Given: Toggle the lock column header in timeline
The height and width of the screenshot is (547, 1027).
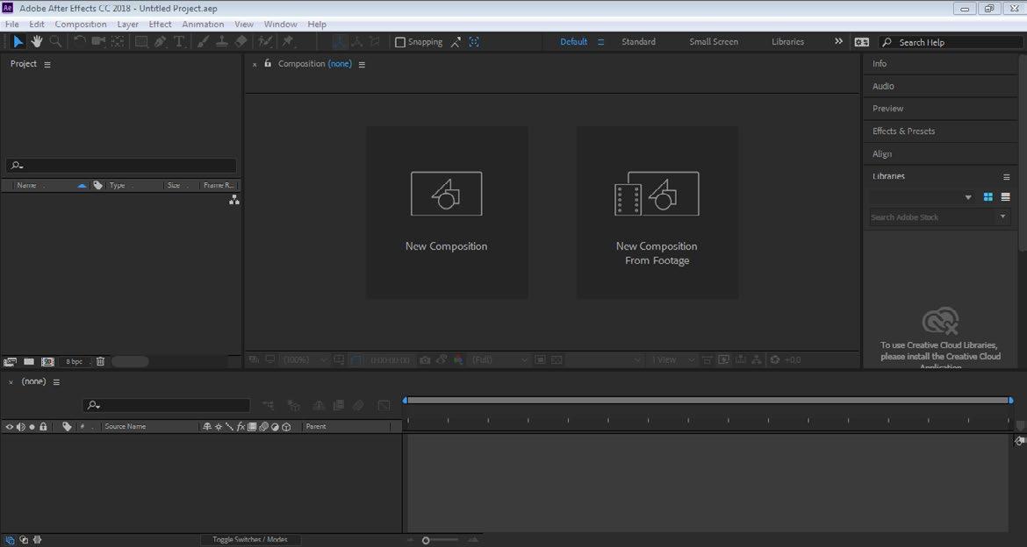Looking at the screenshot, I should click(43, 427).
